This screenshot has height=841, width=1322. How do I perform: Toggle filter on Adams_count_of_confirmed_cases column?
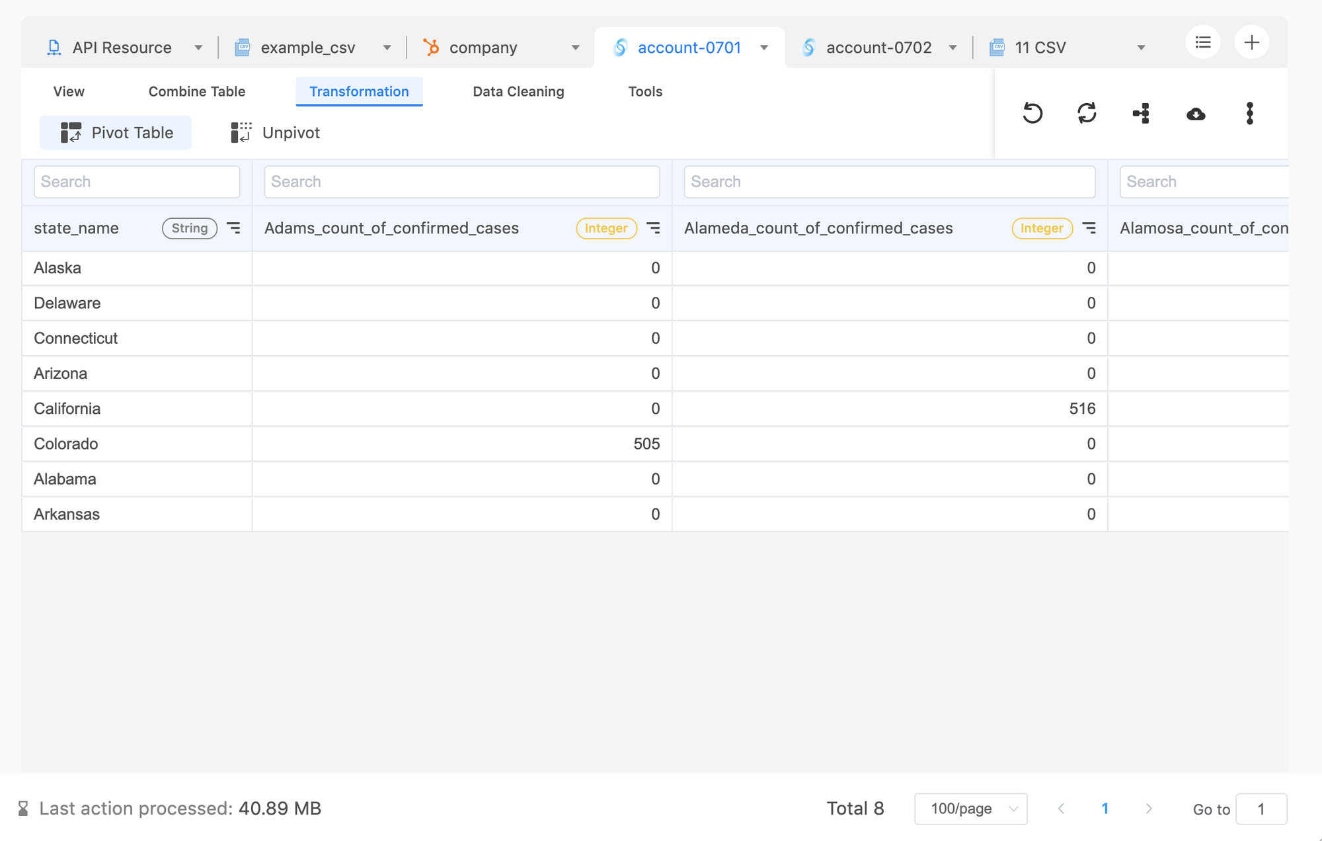click(x=654, y=227)
